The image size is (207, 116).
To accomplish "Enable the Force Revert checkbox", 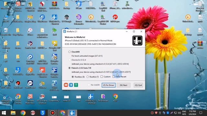I will point(114,77).
